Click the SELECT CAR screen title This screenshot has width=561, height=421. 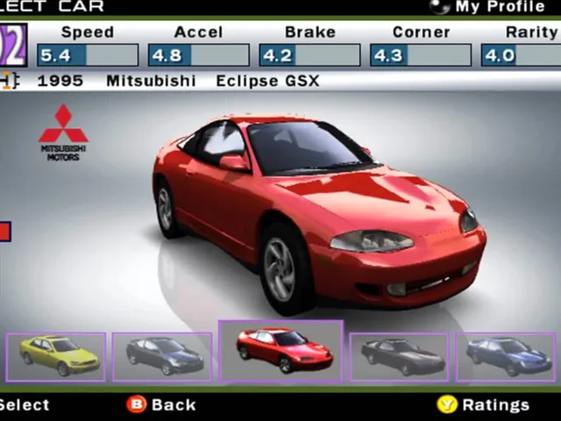click(52, 6)
